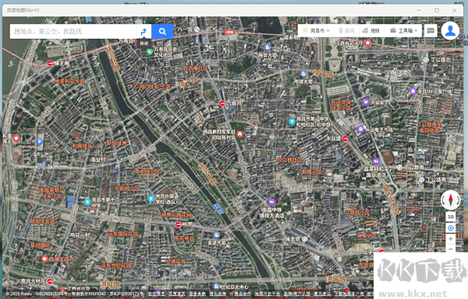The image size is (468, 299).
Task: Select the 大润发 shopping marker
Action: (x=366, y=102)
